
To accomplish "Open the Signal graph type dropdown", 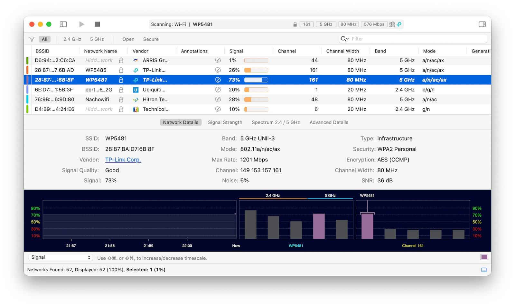I will [61, 257].
